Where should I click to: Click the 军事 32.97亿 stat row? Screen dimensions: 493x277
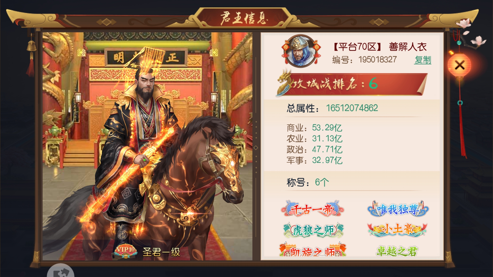pyautogui.click(x=314, y=160)
